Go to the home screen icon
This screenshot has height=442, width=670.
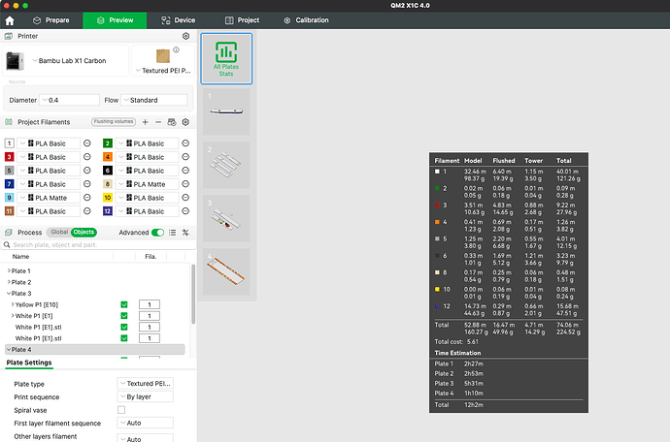click(10, 20)
